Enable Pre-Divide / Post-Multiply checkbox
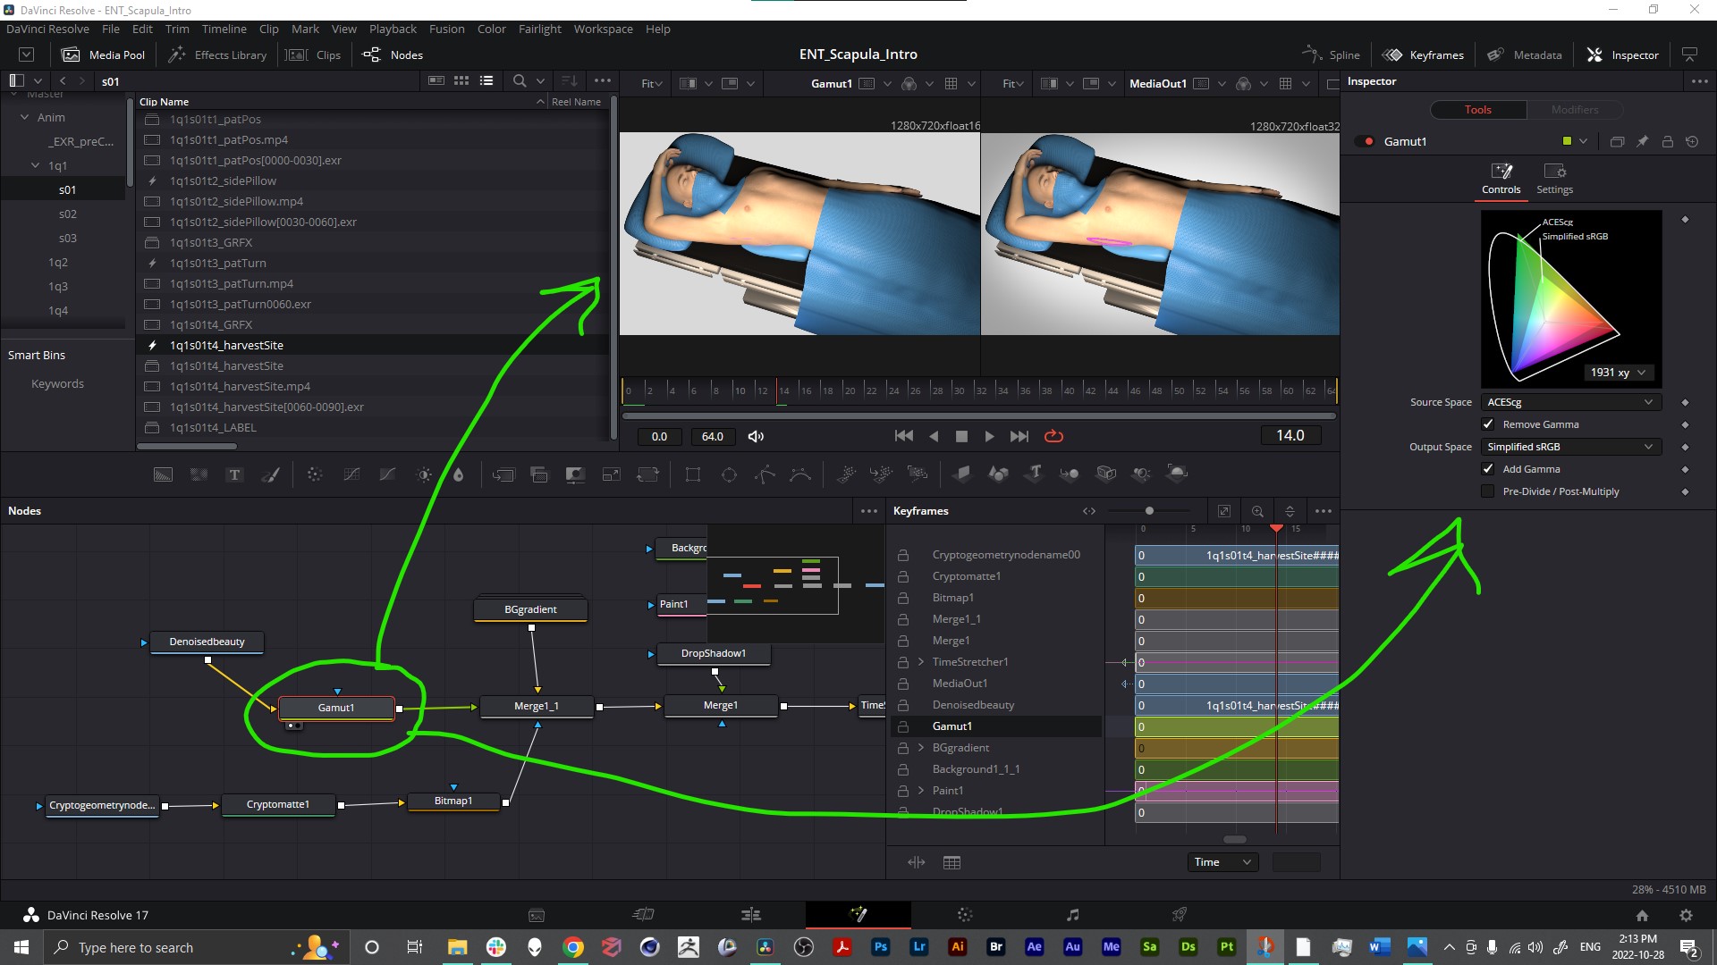This screenshot has width=1717, height=965. pos(1488,491)
